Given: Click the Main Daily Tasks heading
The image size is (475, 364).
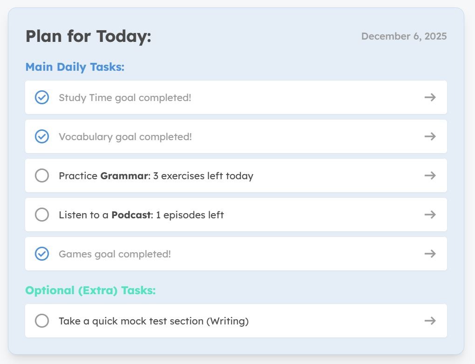Looking at the screenshot, I should pos(75,67).
